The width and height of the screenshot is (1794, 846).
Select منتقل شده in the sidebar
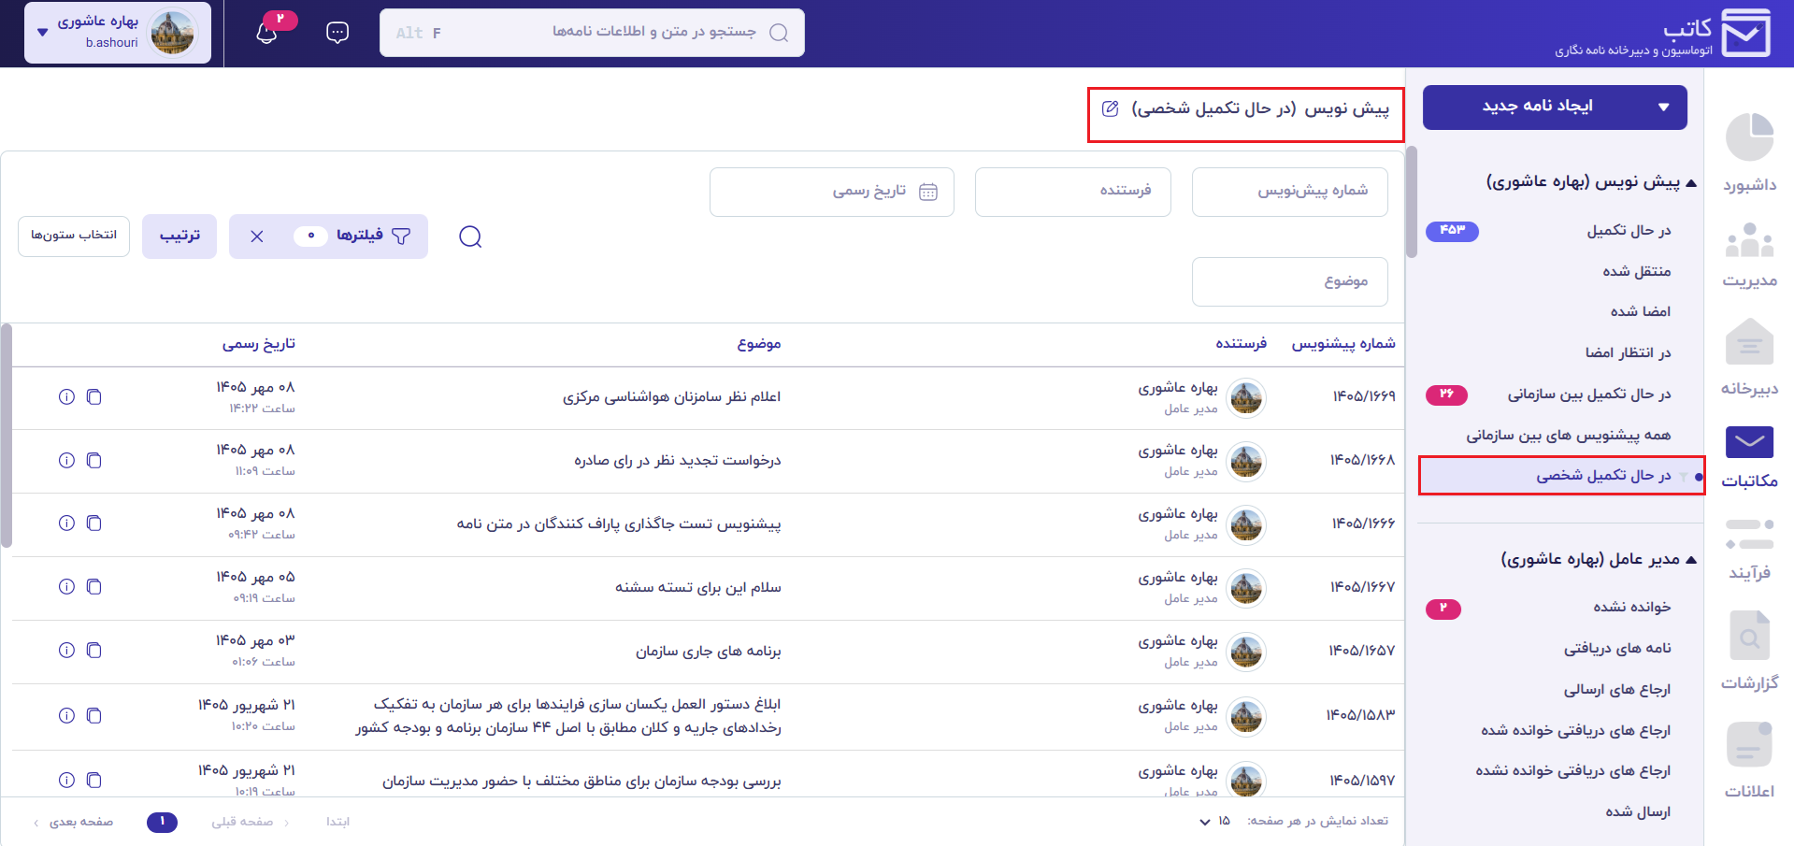pyautogui.click(x=1637, y=272)
